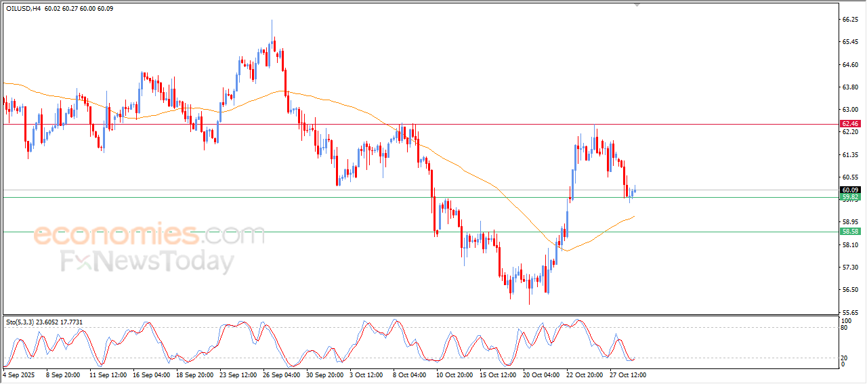
Task: Select the green support line at 58.58
Action: pos(339,232)
